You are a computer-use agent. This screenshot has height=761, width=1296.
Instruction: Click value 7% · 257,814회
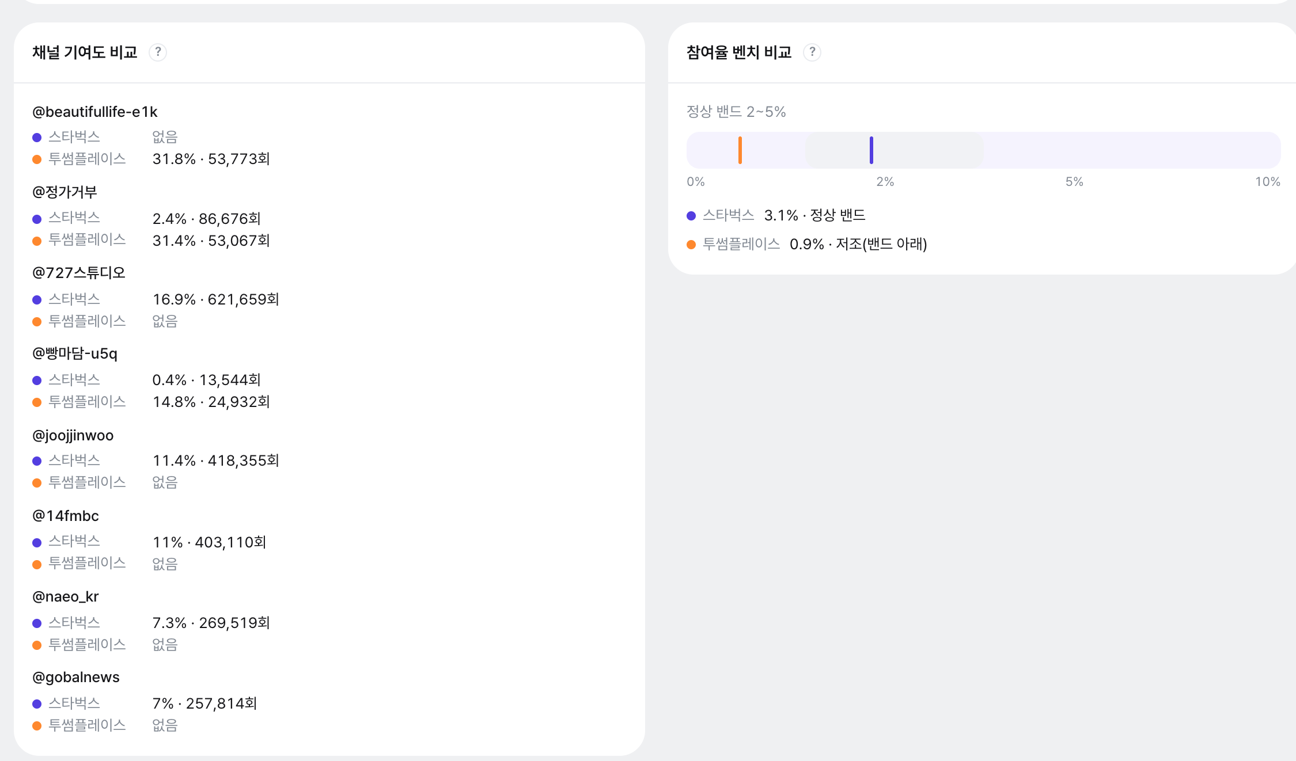point(204,703)
